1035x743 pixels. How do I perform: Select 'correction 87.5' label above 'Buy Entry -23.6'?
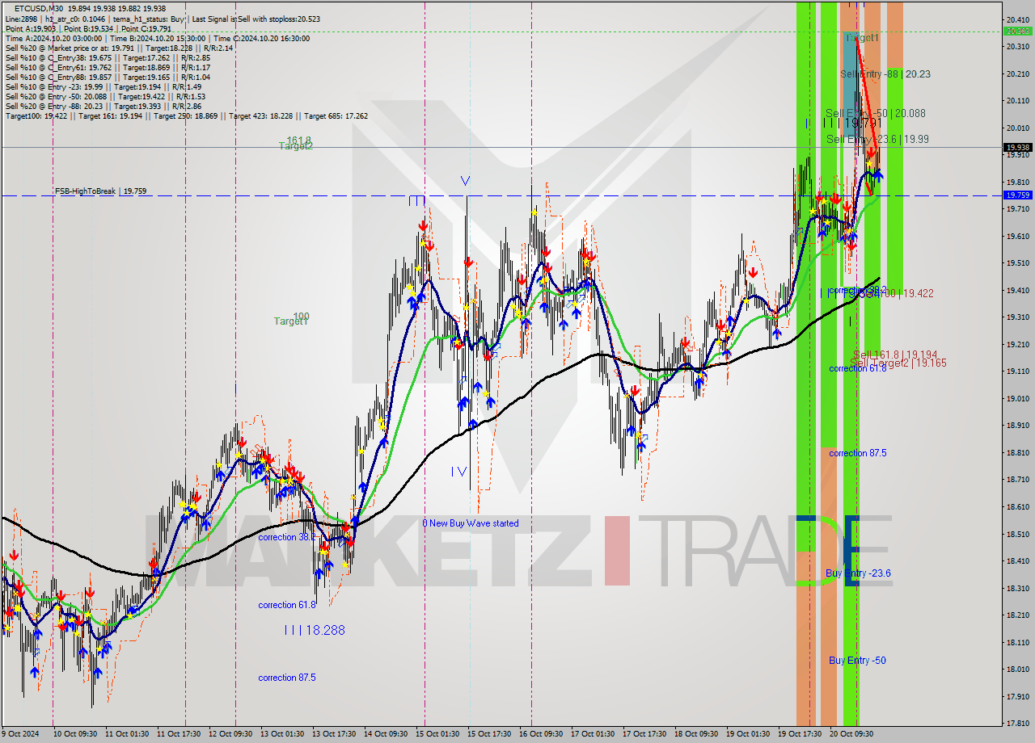pyautogui.click(x=858, y=453)
